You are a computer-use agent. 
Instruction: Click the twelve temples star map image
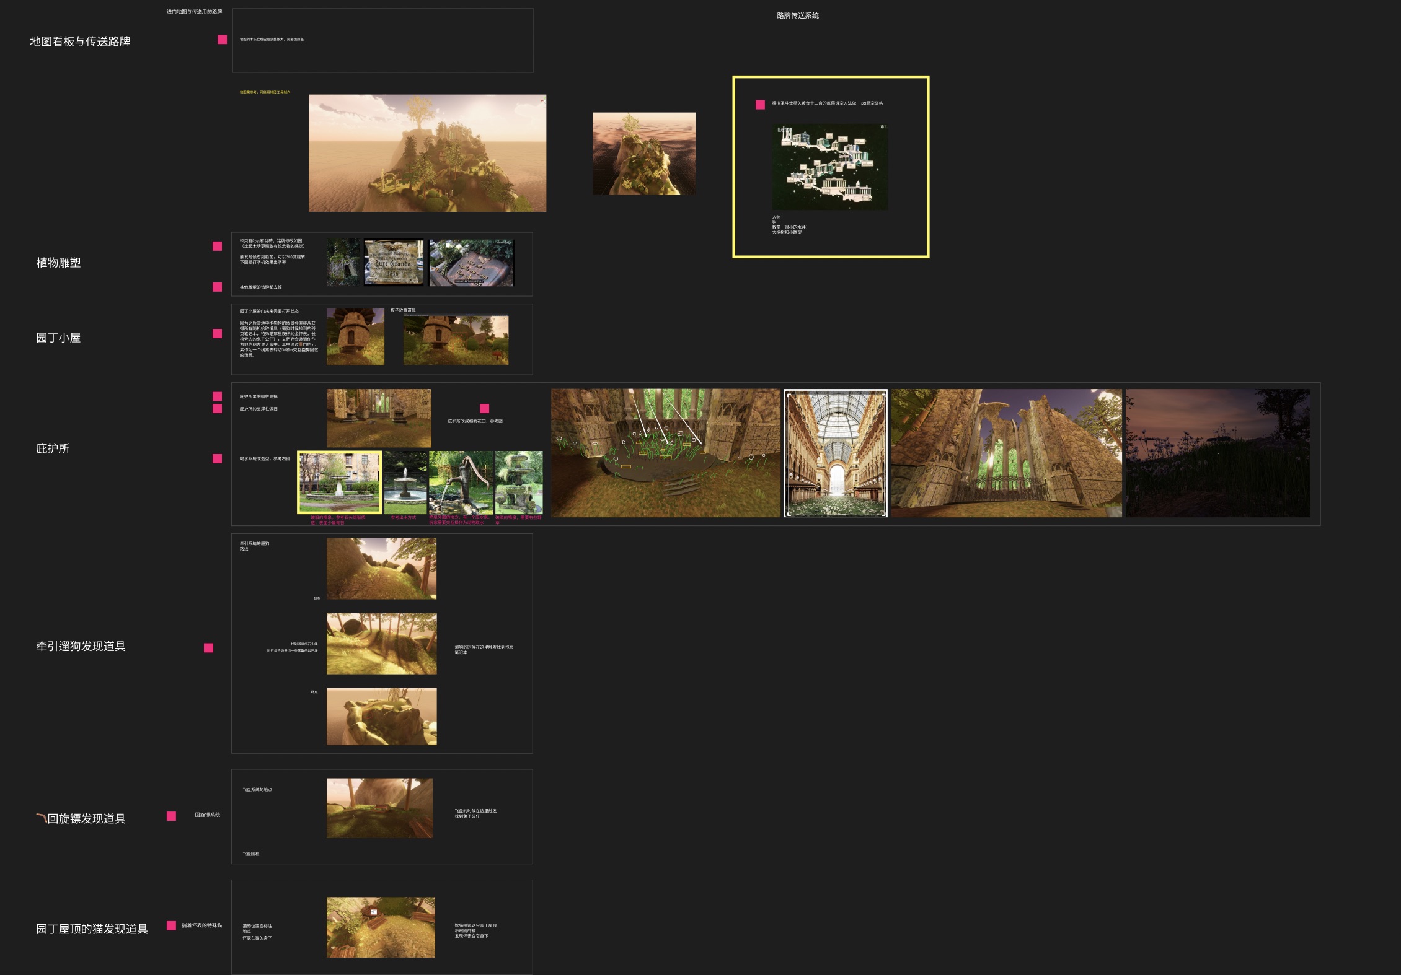(x=829, y=167)
